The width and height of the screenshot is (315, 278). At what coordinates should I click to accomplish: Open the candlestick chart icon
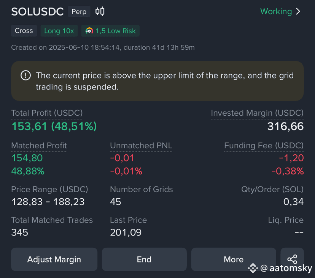coord(100,11)
